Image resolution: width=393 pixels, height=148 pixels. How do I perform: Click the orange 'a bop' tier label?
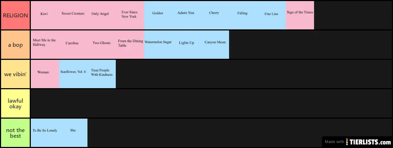point(15,45)
